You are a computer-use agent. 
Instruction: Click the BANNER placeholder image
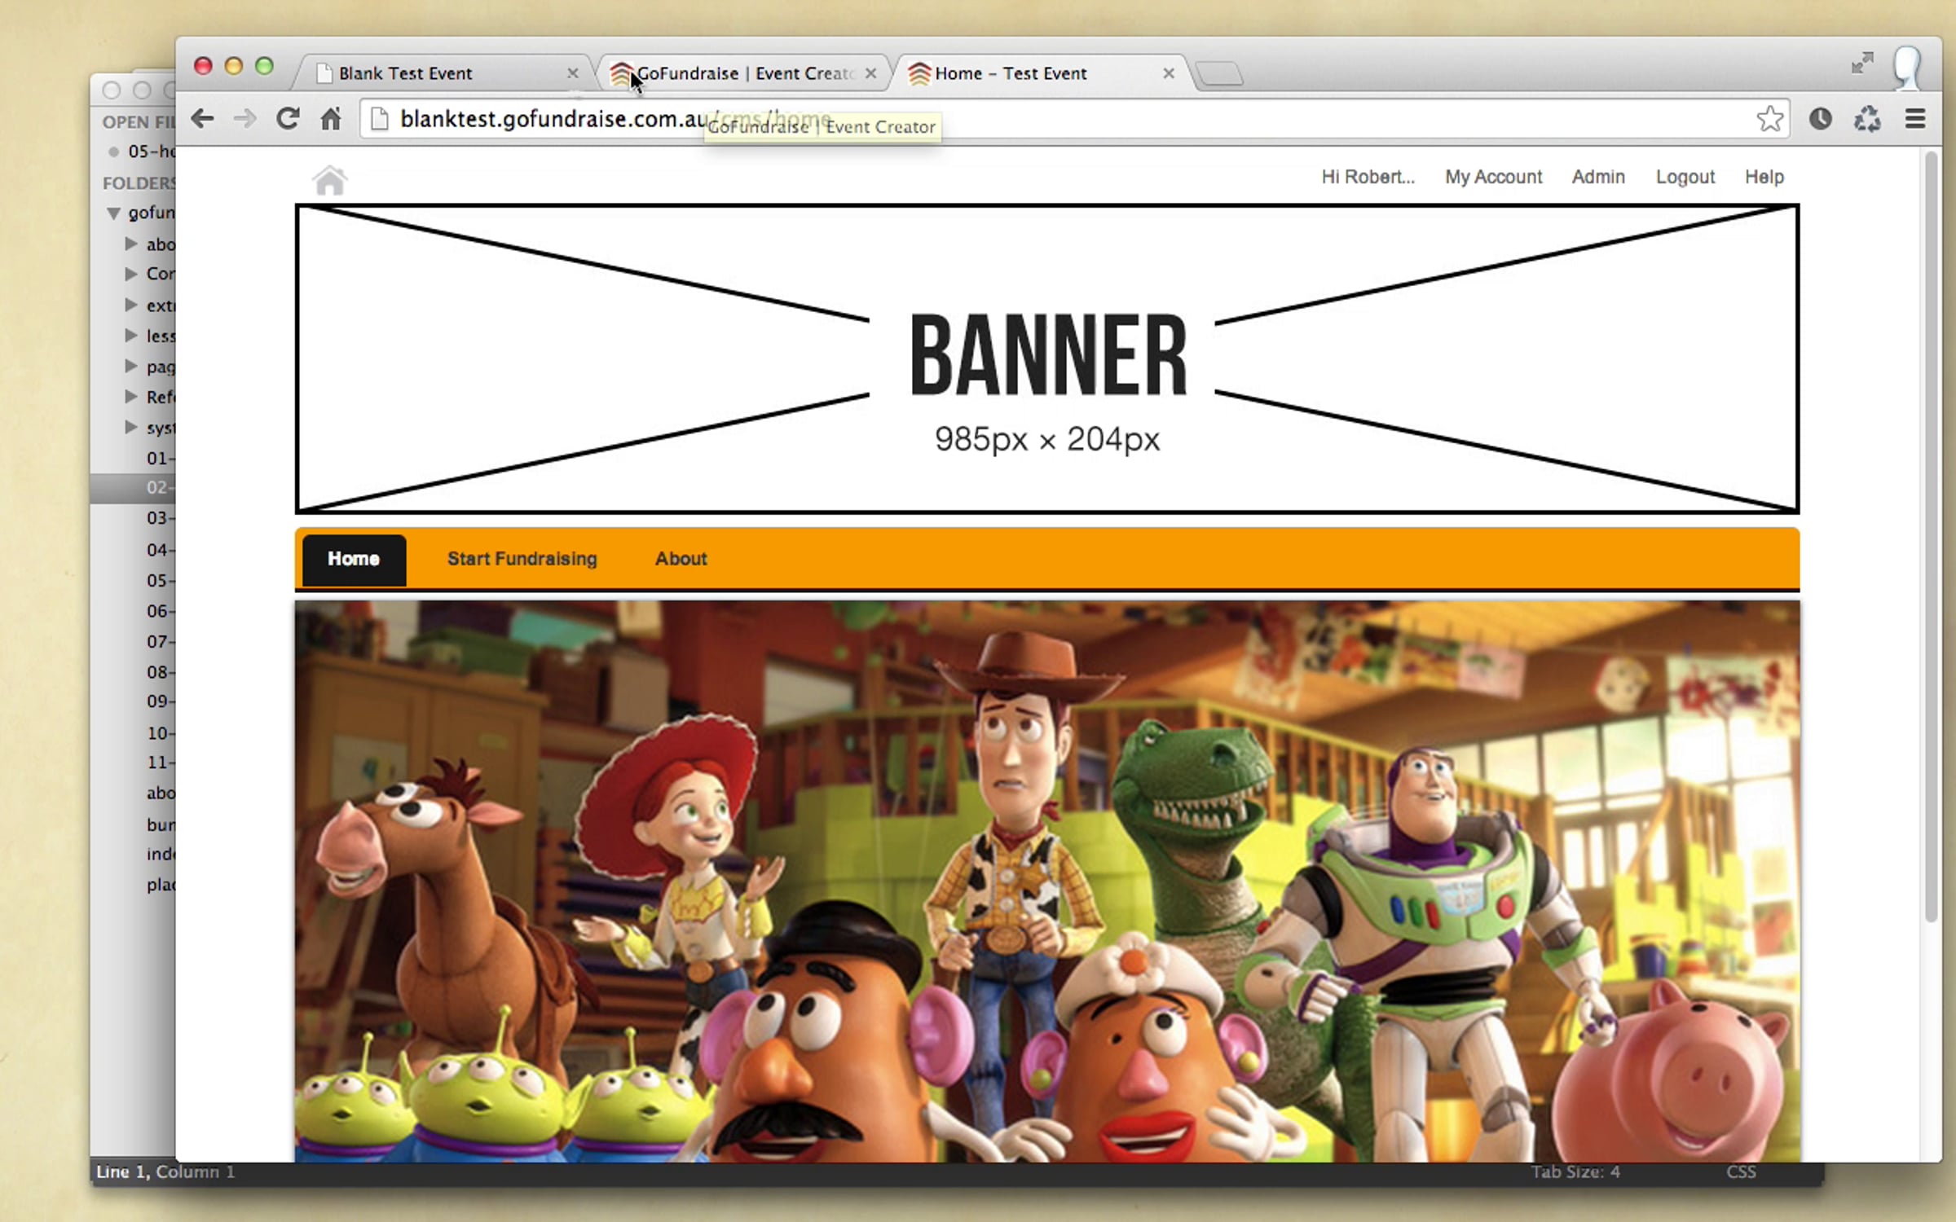(1046, 358)
